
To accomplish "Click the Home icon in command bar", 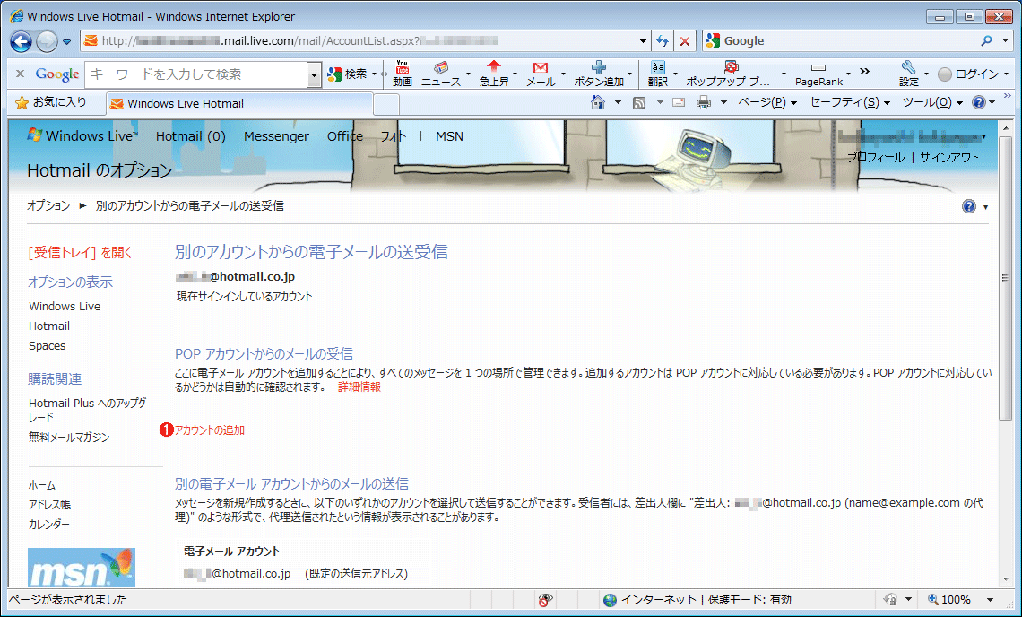I will click(598, 102).
